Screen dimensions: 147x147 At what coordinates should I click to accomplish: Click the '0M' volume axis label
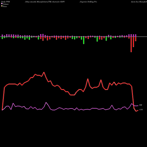coord(141,105)
